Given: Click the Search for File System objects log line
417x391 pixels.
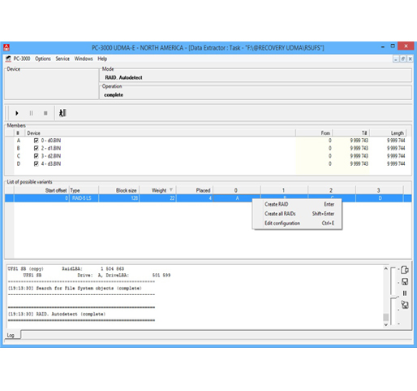Looking at the screenshot, I should coord(75,288).
